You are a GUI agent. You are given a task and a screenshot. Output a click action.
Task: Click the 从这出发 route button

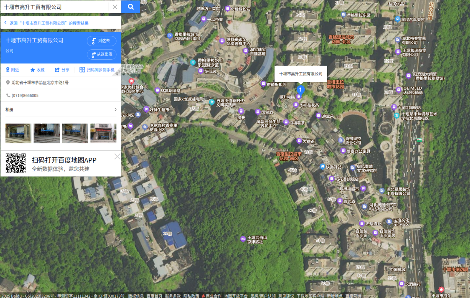point(101,54)
